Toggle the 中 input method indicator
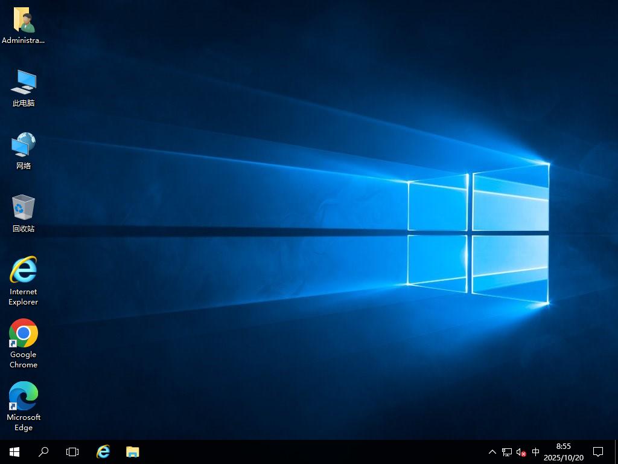Viewport: 618px width, 464px height. coord(535,452)
